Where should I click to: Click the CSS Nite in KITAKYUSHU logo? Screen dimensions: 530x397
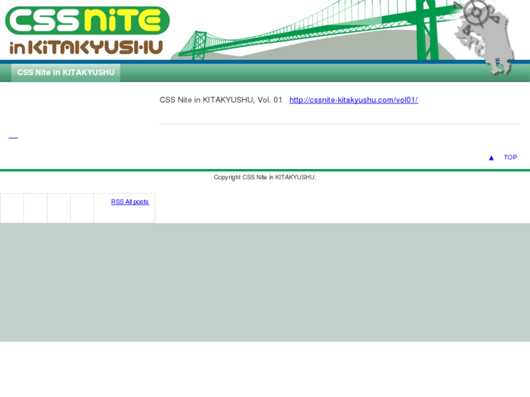coord(87,31)
